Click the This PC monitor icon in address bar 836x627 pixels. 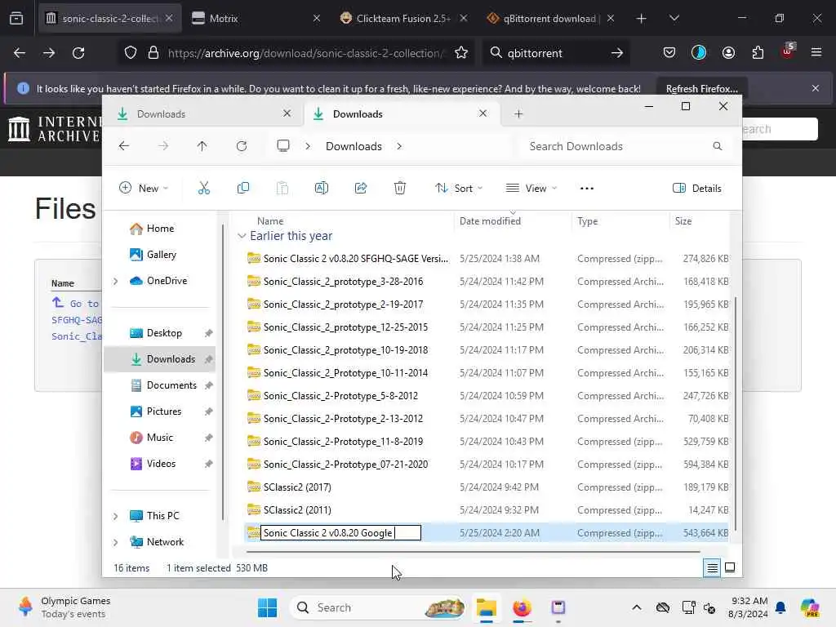[283, 146]
